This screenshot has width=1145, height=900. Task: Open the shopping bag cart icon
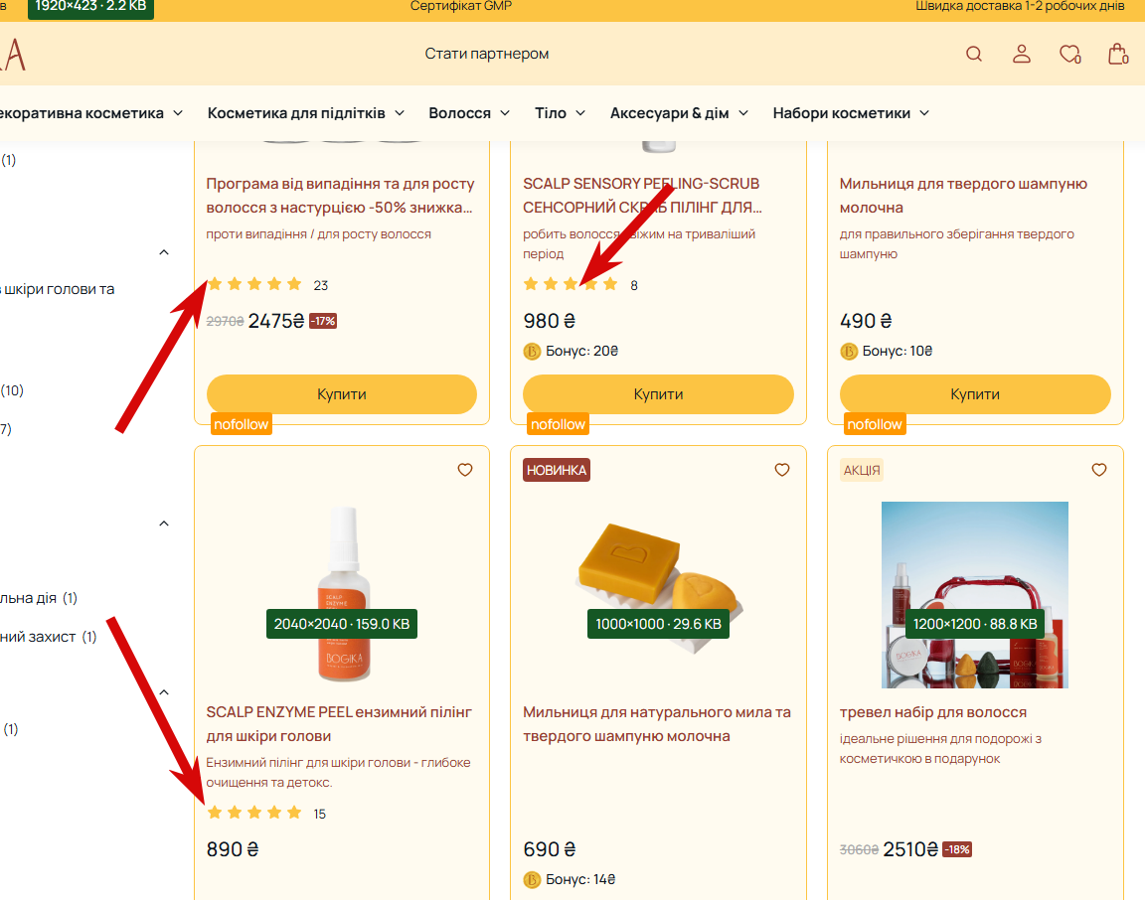[1118, 54]
